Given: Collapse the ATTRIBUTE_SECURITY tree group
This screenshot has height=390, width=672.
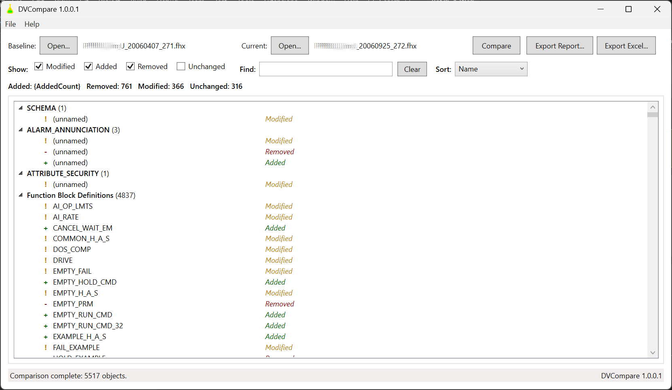Looking at the screenshot, I should click(x=21, y=174).
